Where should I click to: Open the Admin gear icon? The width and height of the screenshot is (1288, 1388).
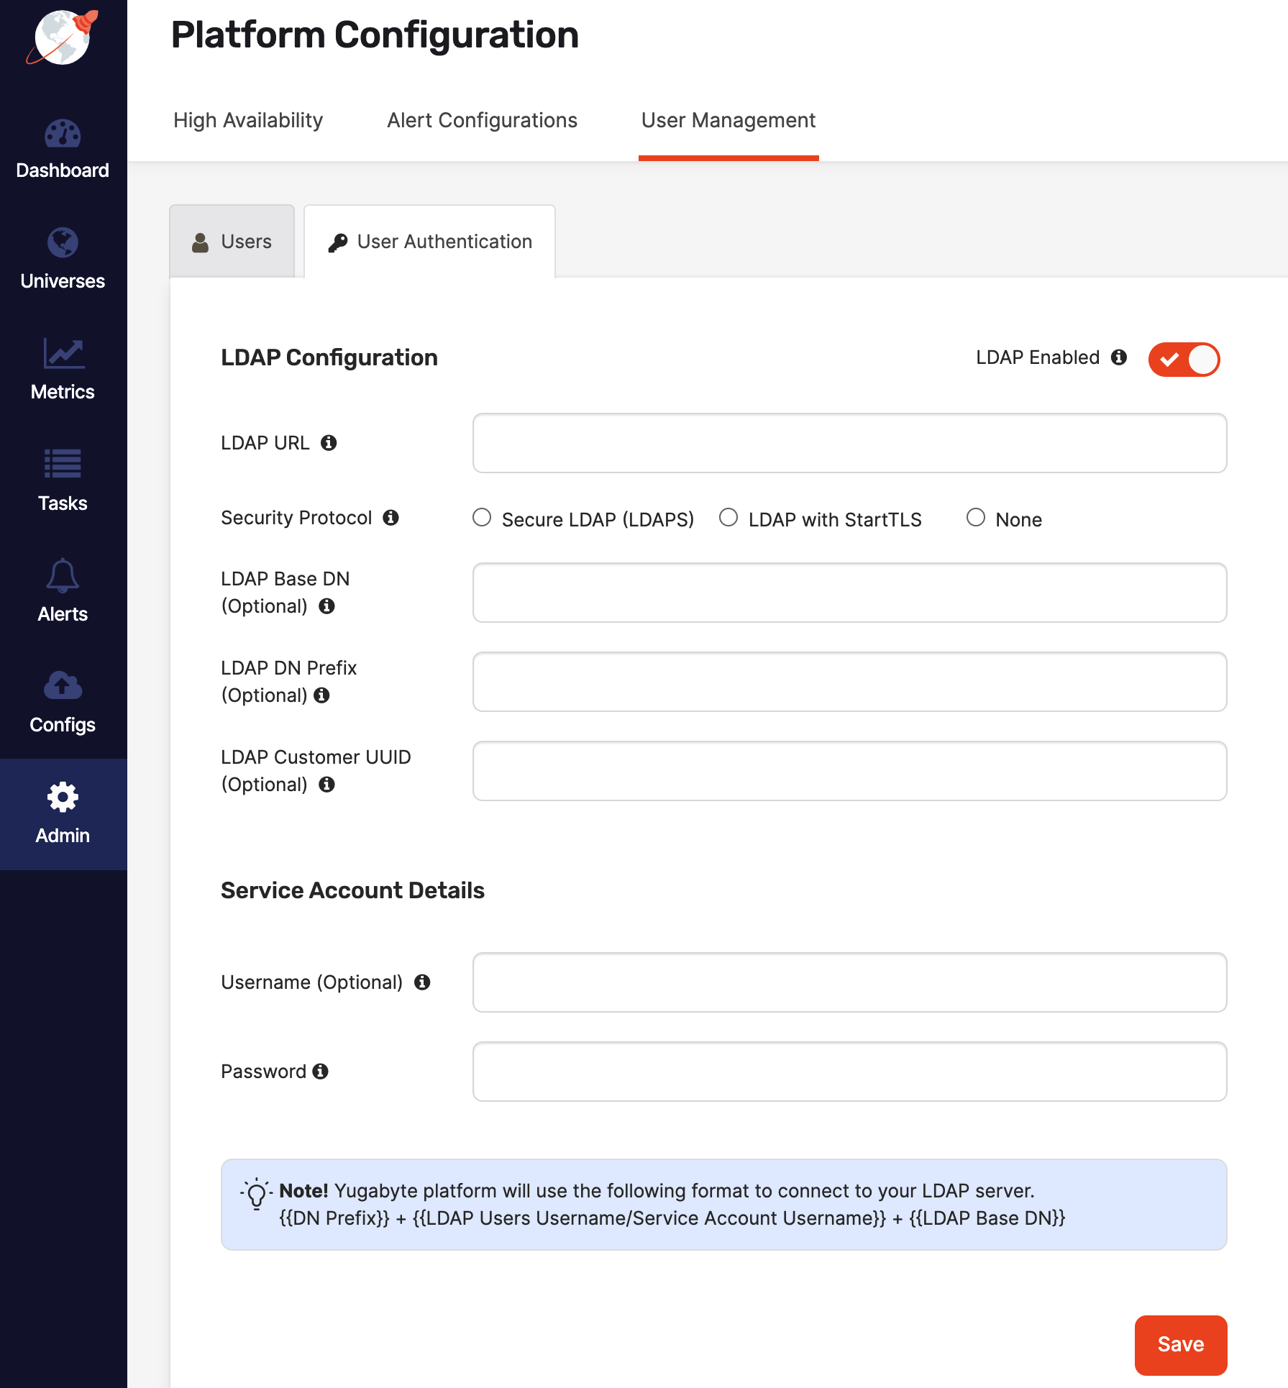coord(63,797)
